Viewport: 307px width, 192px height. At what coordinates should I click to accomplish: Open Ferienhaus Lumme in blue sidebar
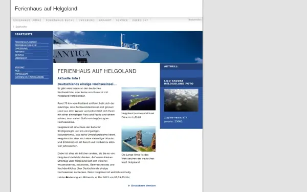[x=26, y=42]
